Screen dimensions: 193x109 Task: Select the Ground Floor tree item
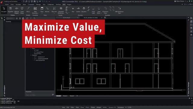[x=37, y=54]
